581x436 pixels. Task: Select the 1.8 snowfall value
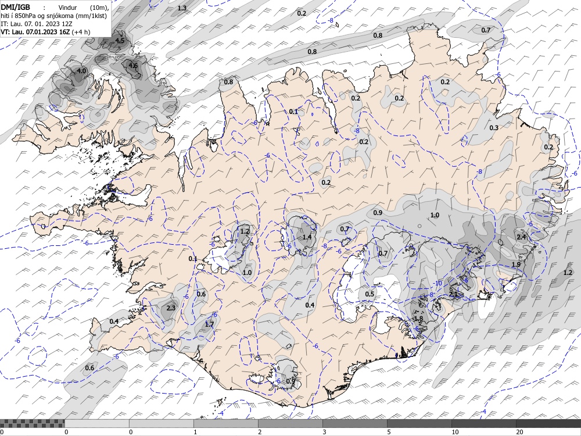(418, 319)
